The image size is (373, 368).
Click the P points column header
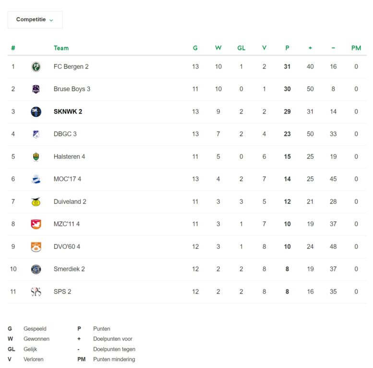point(287,48)
